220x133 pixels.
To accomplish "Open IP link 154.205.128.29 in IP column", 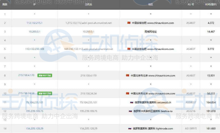I will (34, 128).
